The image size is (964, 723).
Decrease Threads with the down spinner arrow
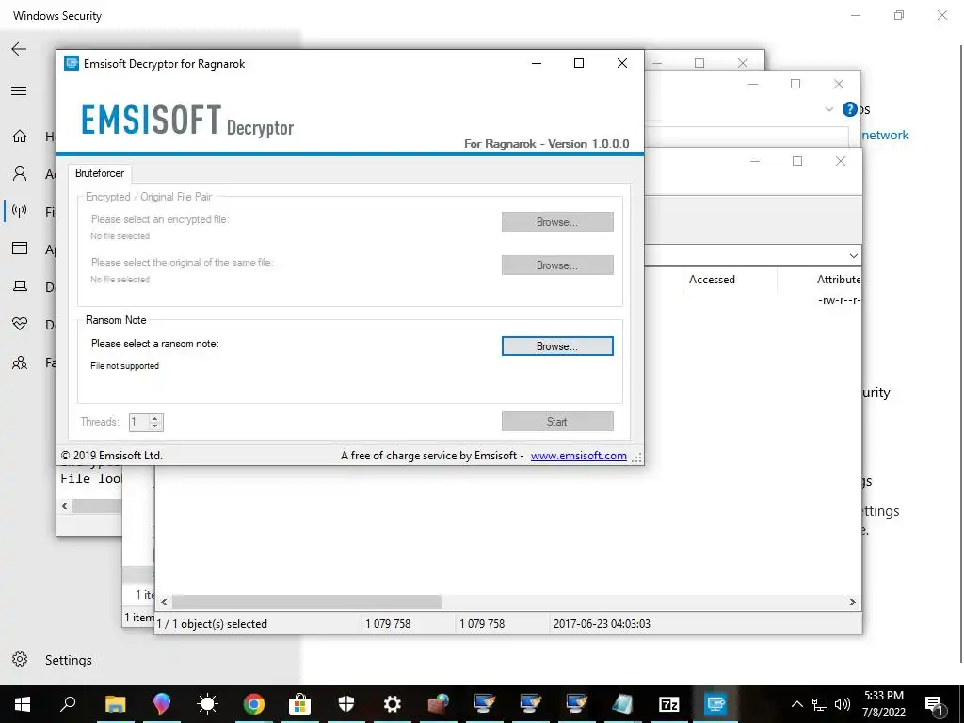[155, 426]
